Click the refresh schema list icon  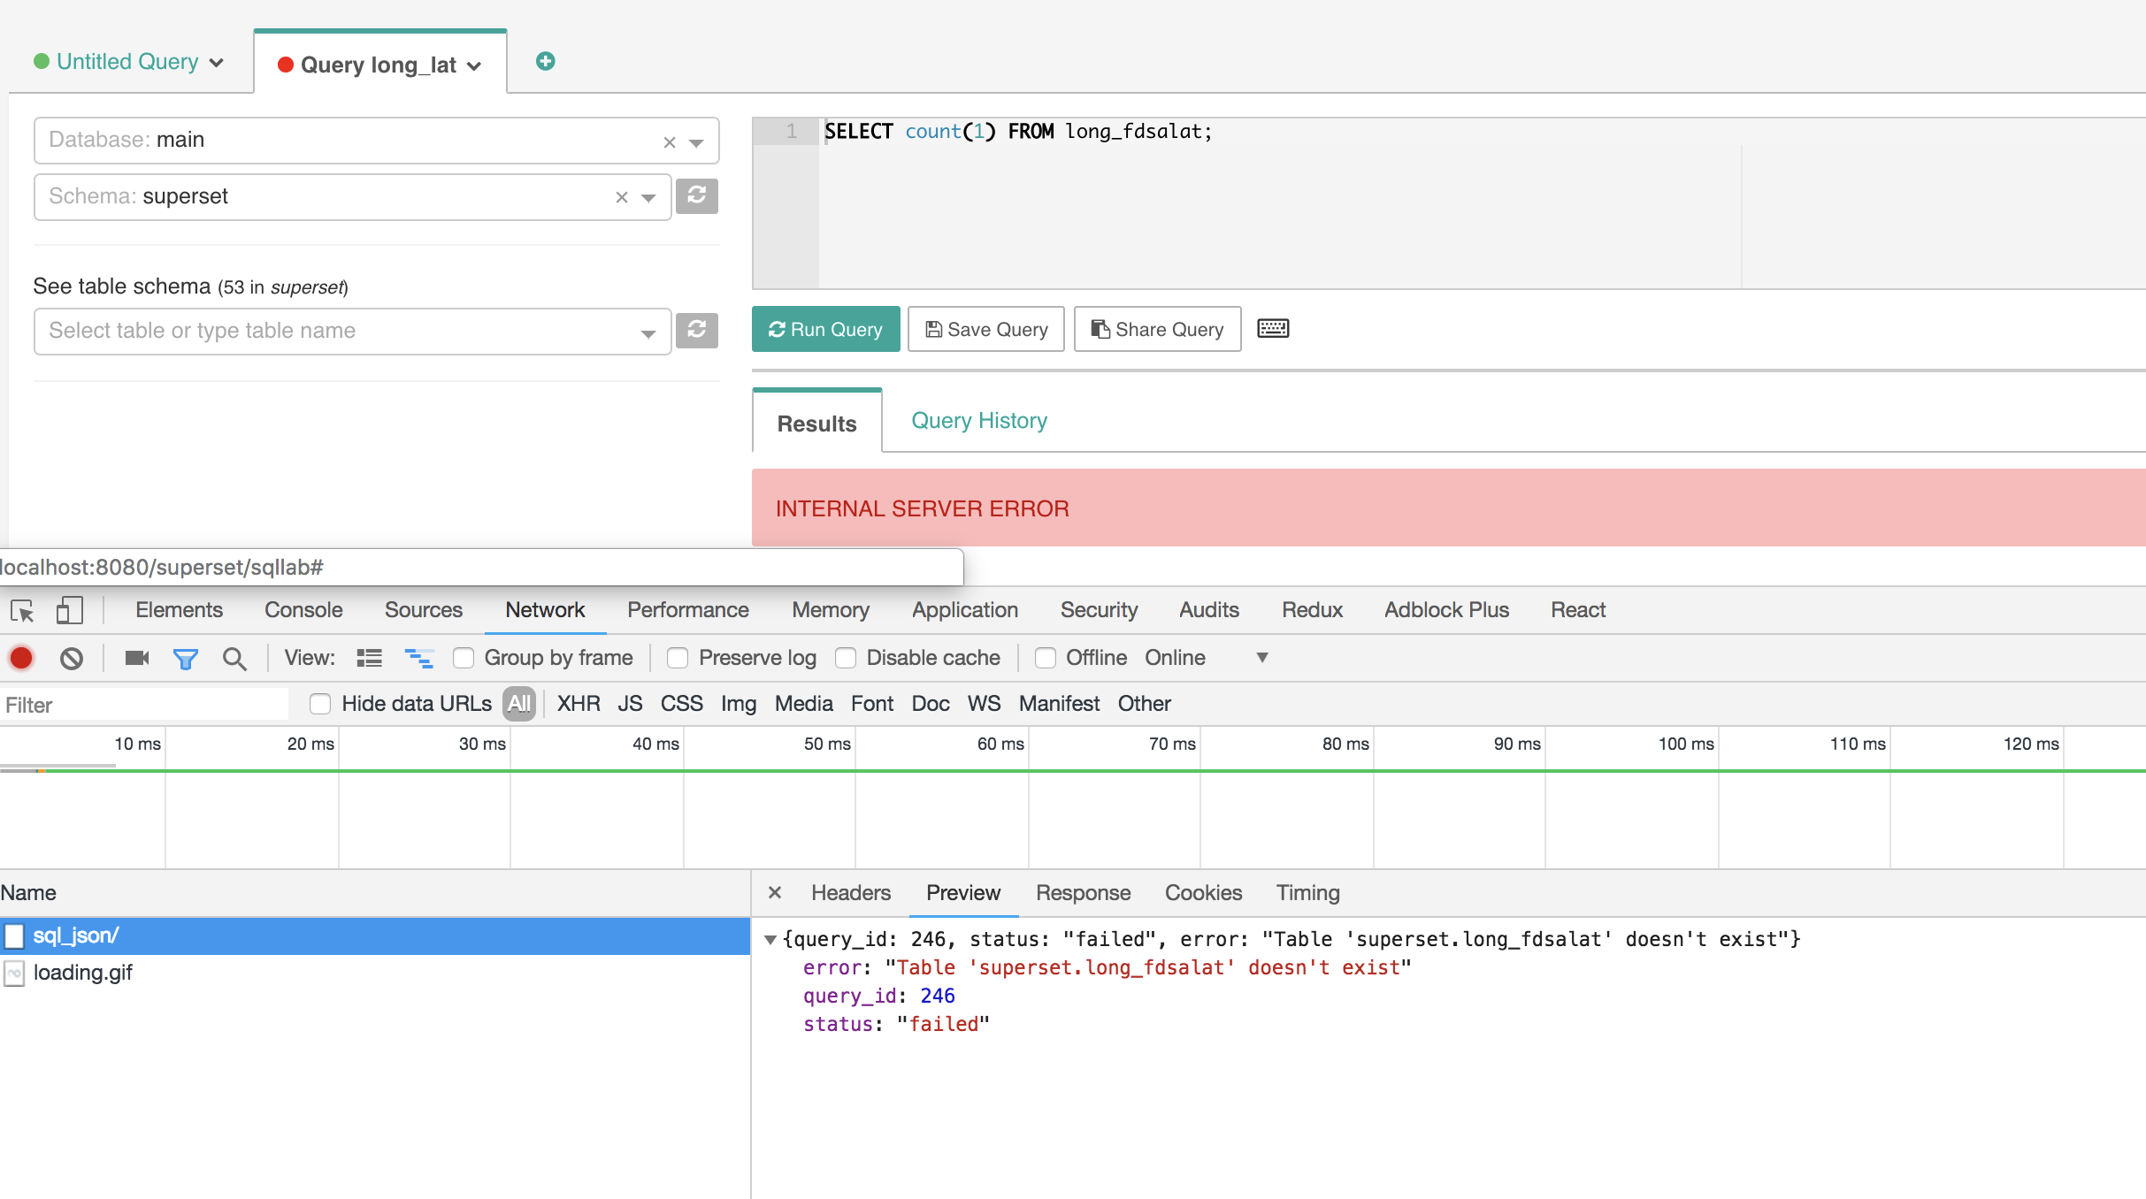tap(696, 195)
